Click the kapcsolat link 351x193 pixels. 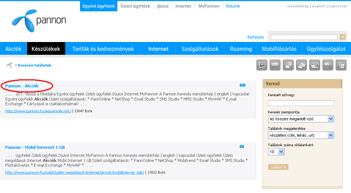point(337,6)
